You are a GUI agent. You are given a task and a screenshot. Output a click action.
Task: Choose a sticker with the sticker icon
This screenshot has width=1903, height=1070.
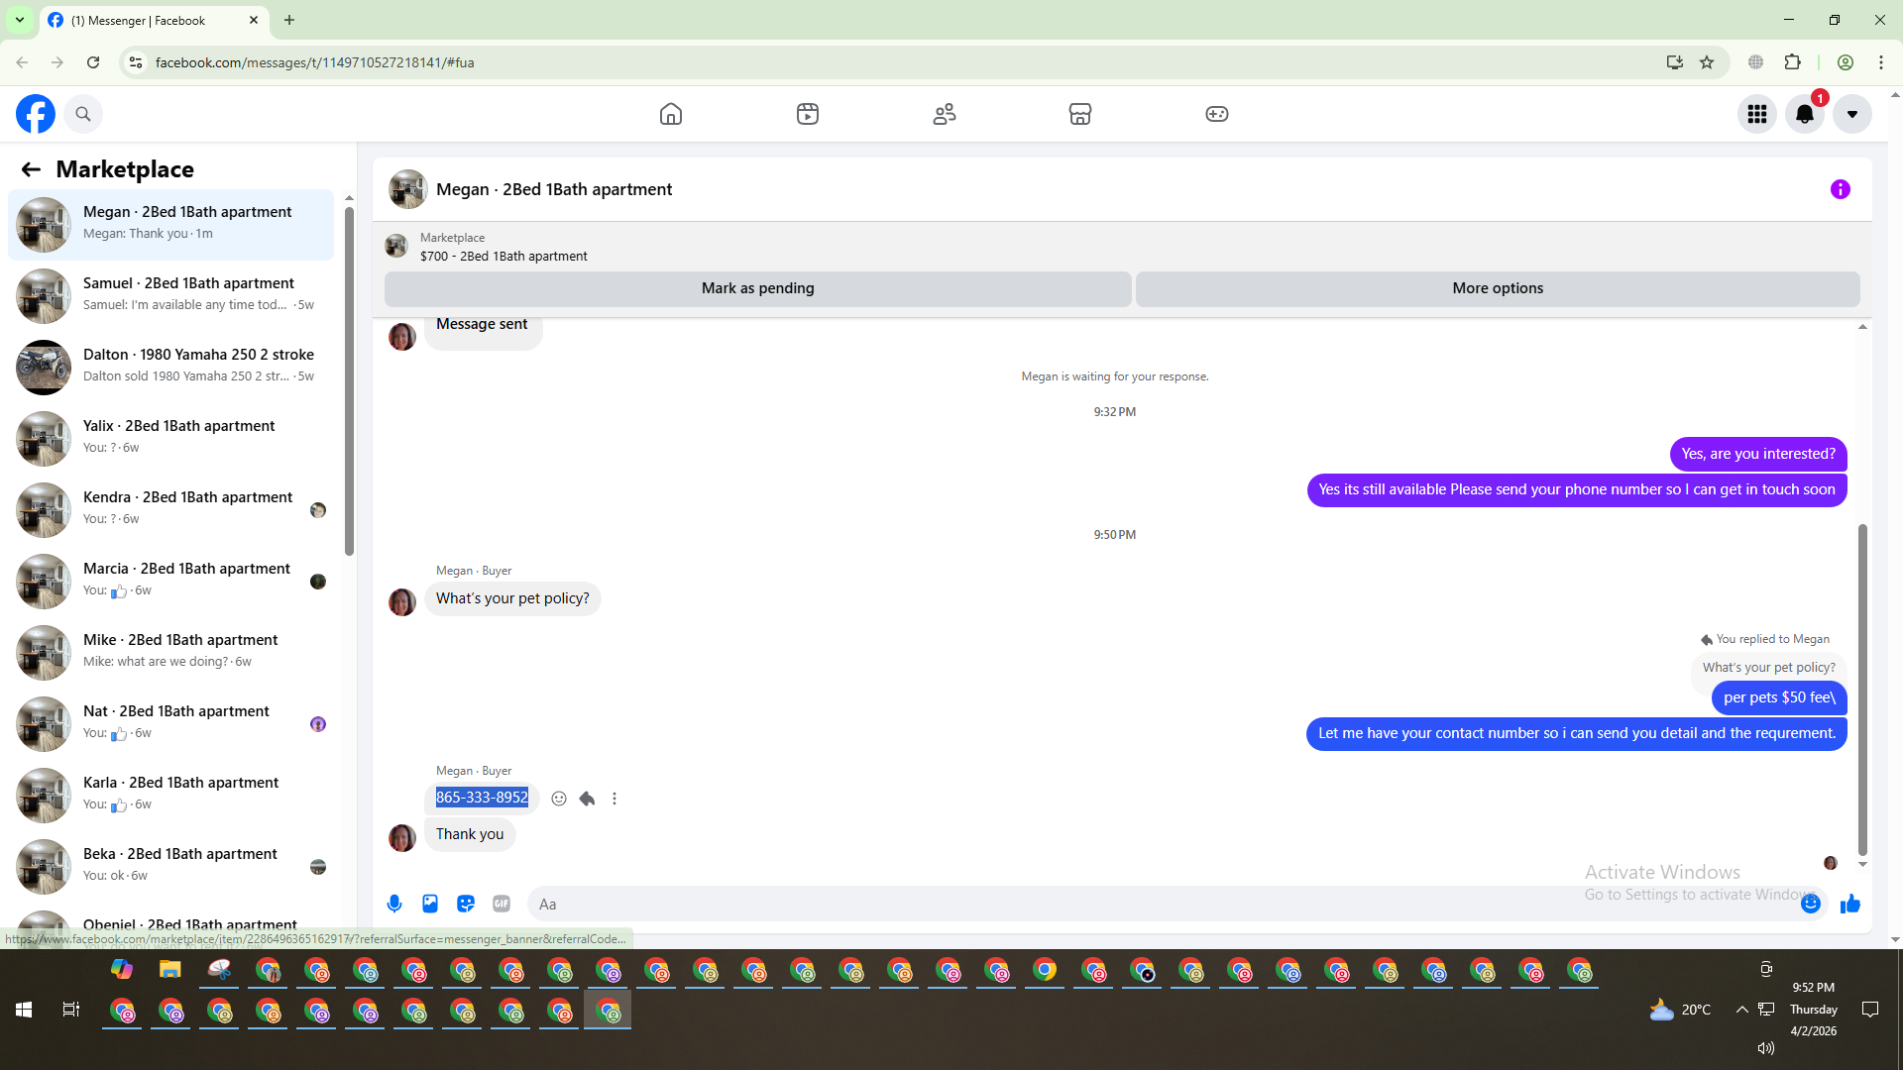click(466, 904)
